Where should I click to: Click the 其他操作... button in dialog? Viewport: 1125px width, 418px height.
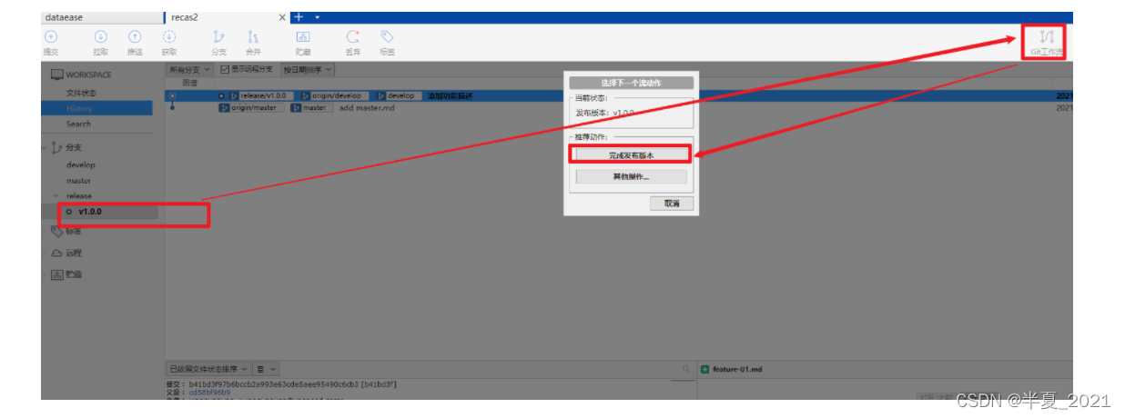(x=631, y=176)
